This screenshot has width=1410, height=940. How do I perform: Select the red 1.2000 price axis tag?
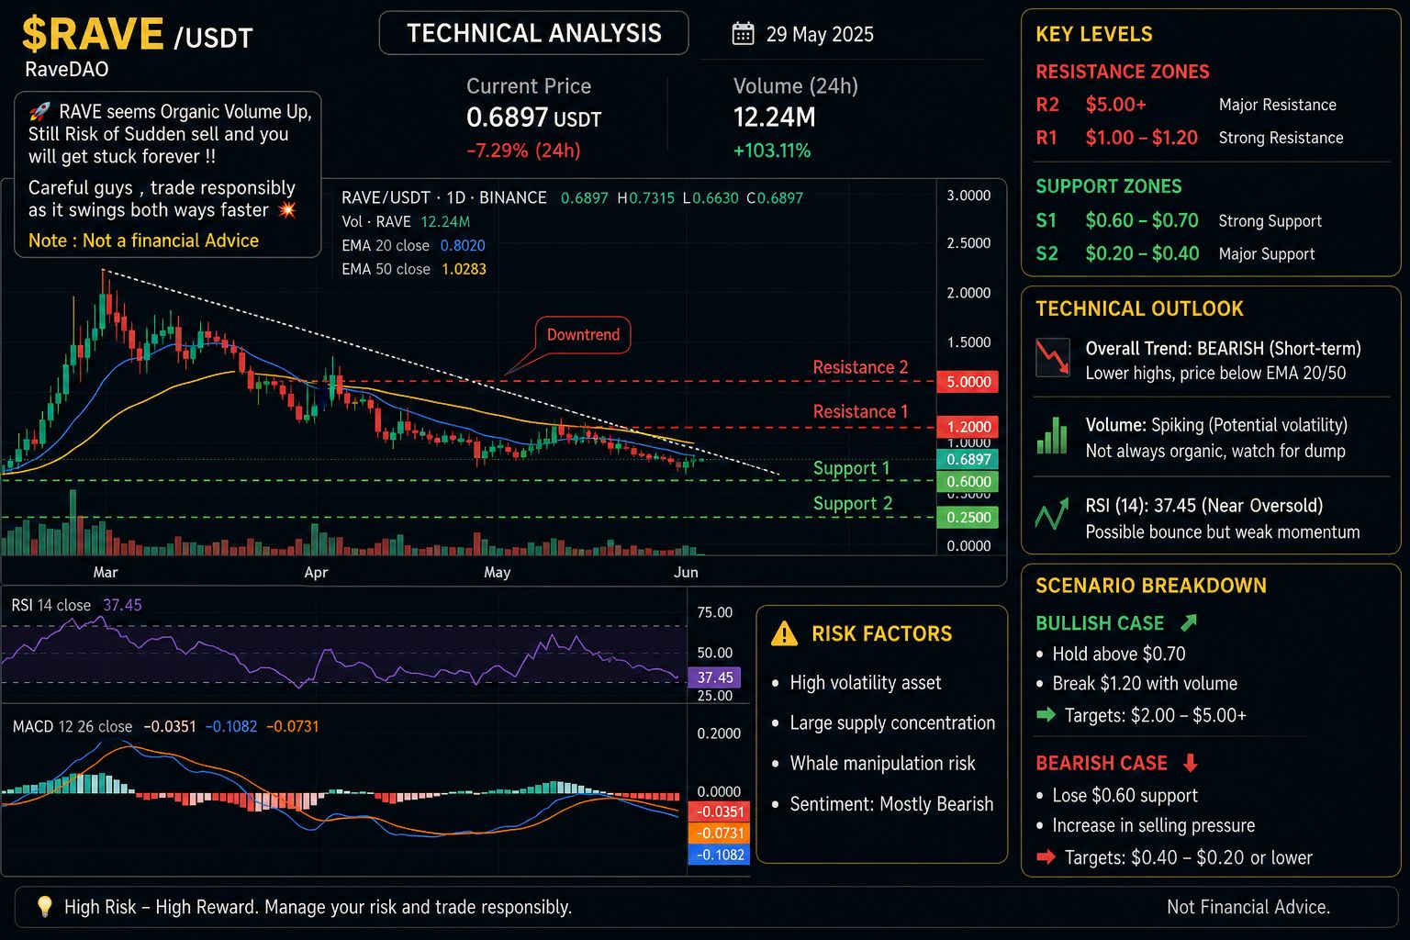coord(968,427)
